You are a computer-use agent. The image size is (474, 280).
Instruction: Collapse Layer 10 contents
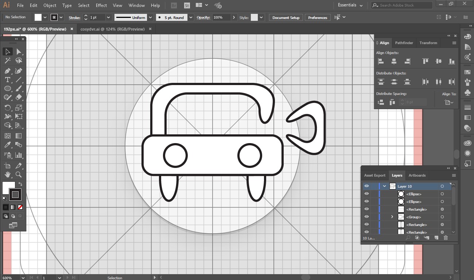tap(384, 186)
